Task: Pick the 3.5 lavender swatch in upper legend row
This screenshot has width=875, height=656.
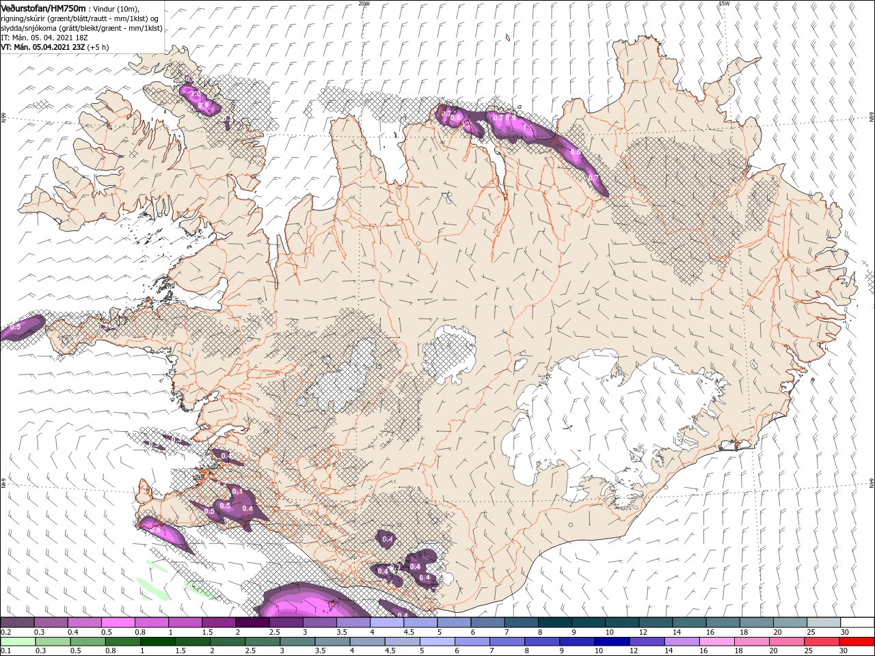Action: [x=353, y=623]
